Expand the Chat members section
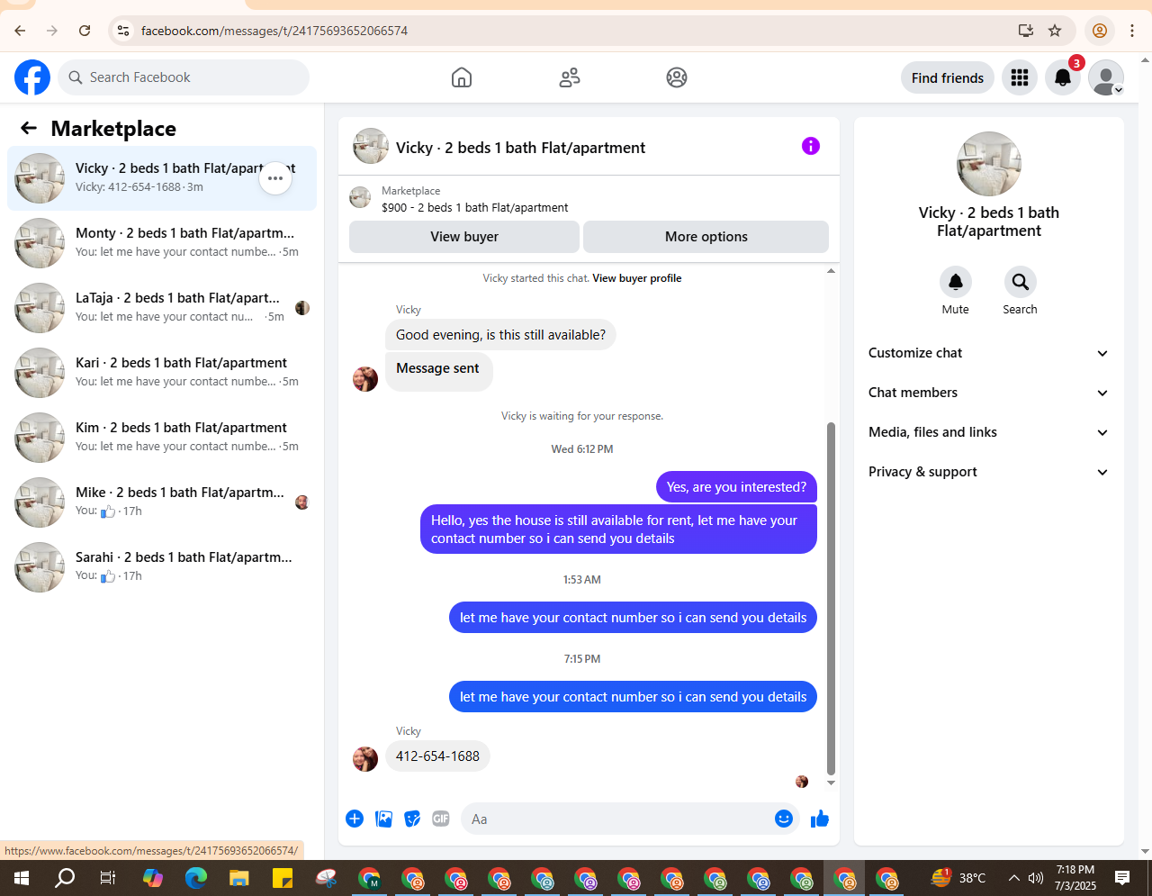The height and width of the screenshot is (896, 1152). coord(988,393)
